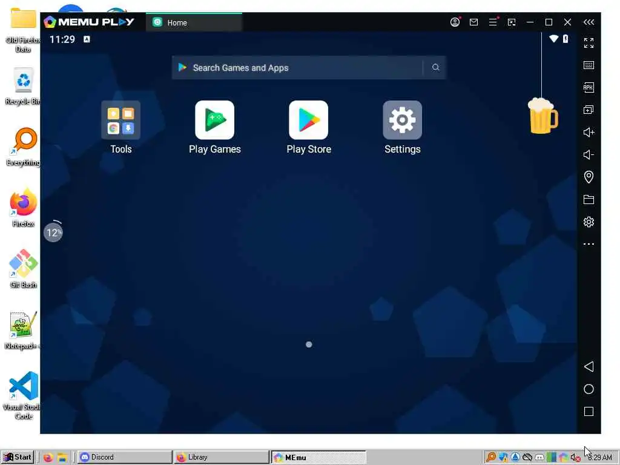Select the Firefox desktop shortcut

23,208
